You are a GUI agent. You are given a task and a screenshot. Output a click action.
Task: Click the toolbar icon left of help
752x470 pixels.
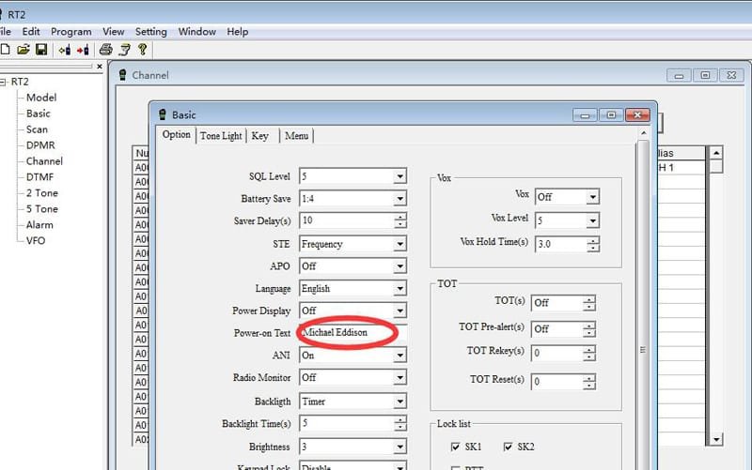point(125,50)
